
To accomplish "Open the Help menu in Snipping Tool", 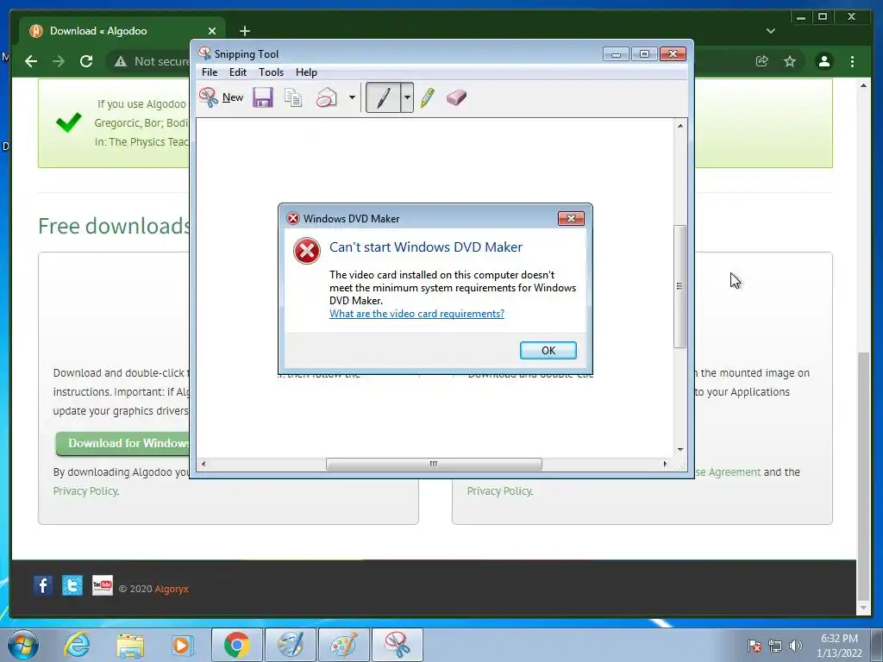I will click(306, 72).
